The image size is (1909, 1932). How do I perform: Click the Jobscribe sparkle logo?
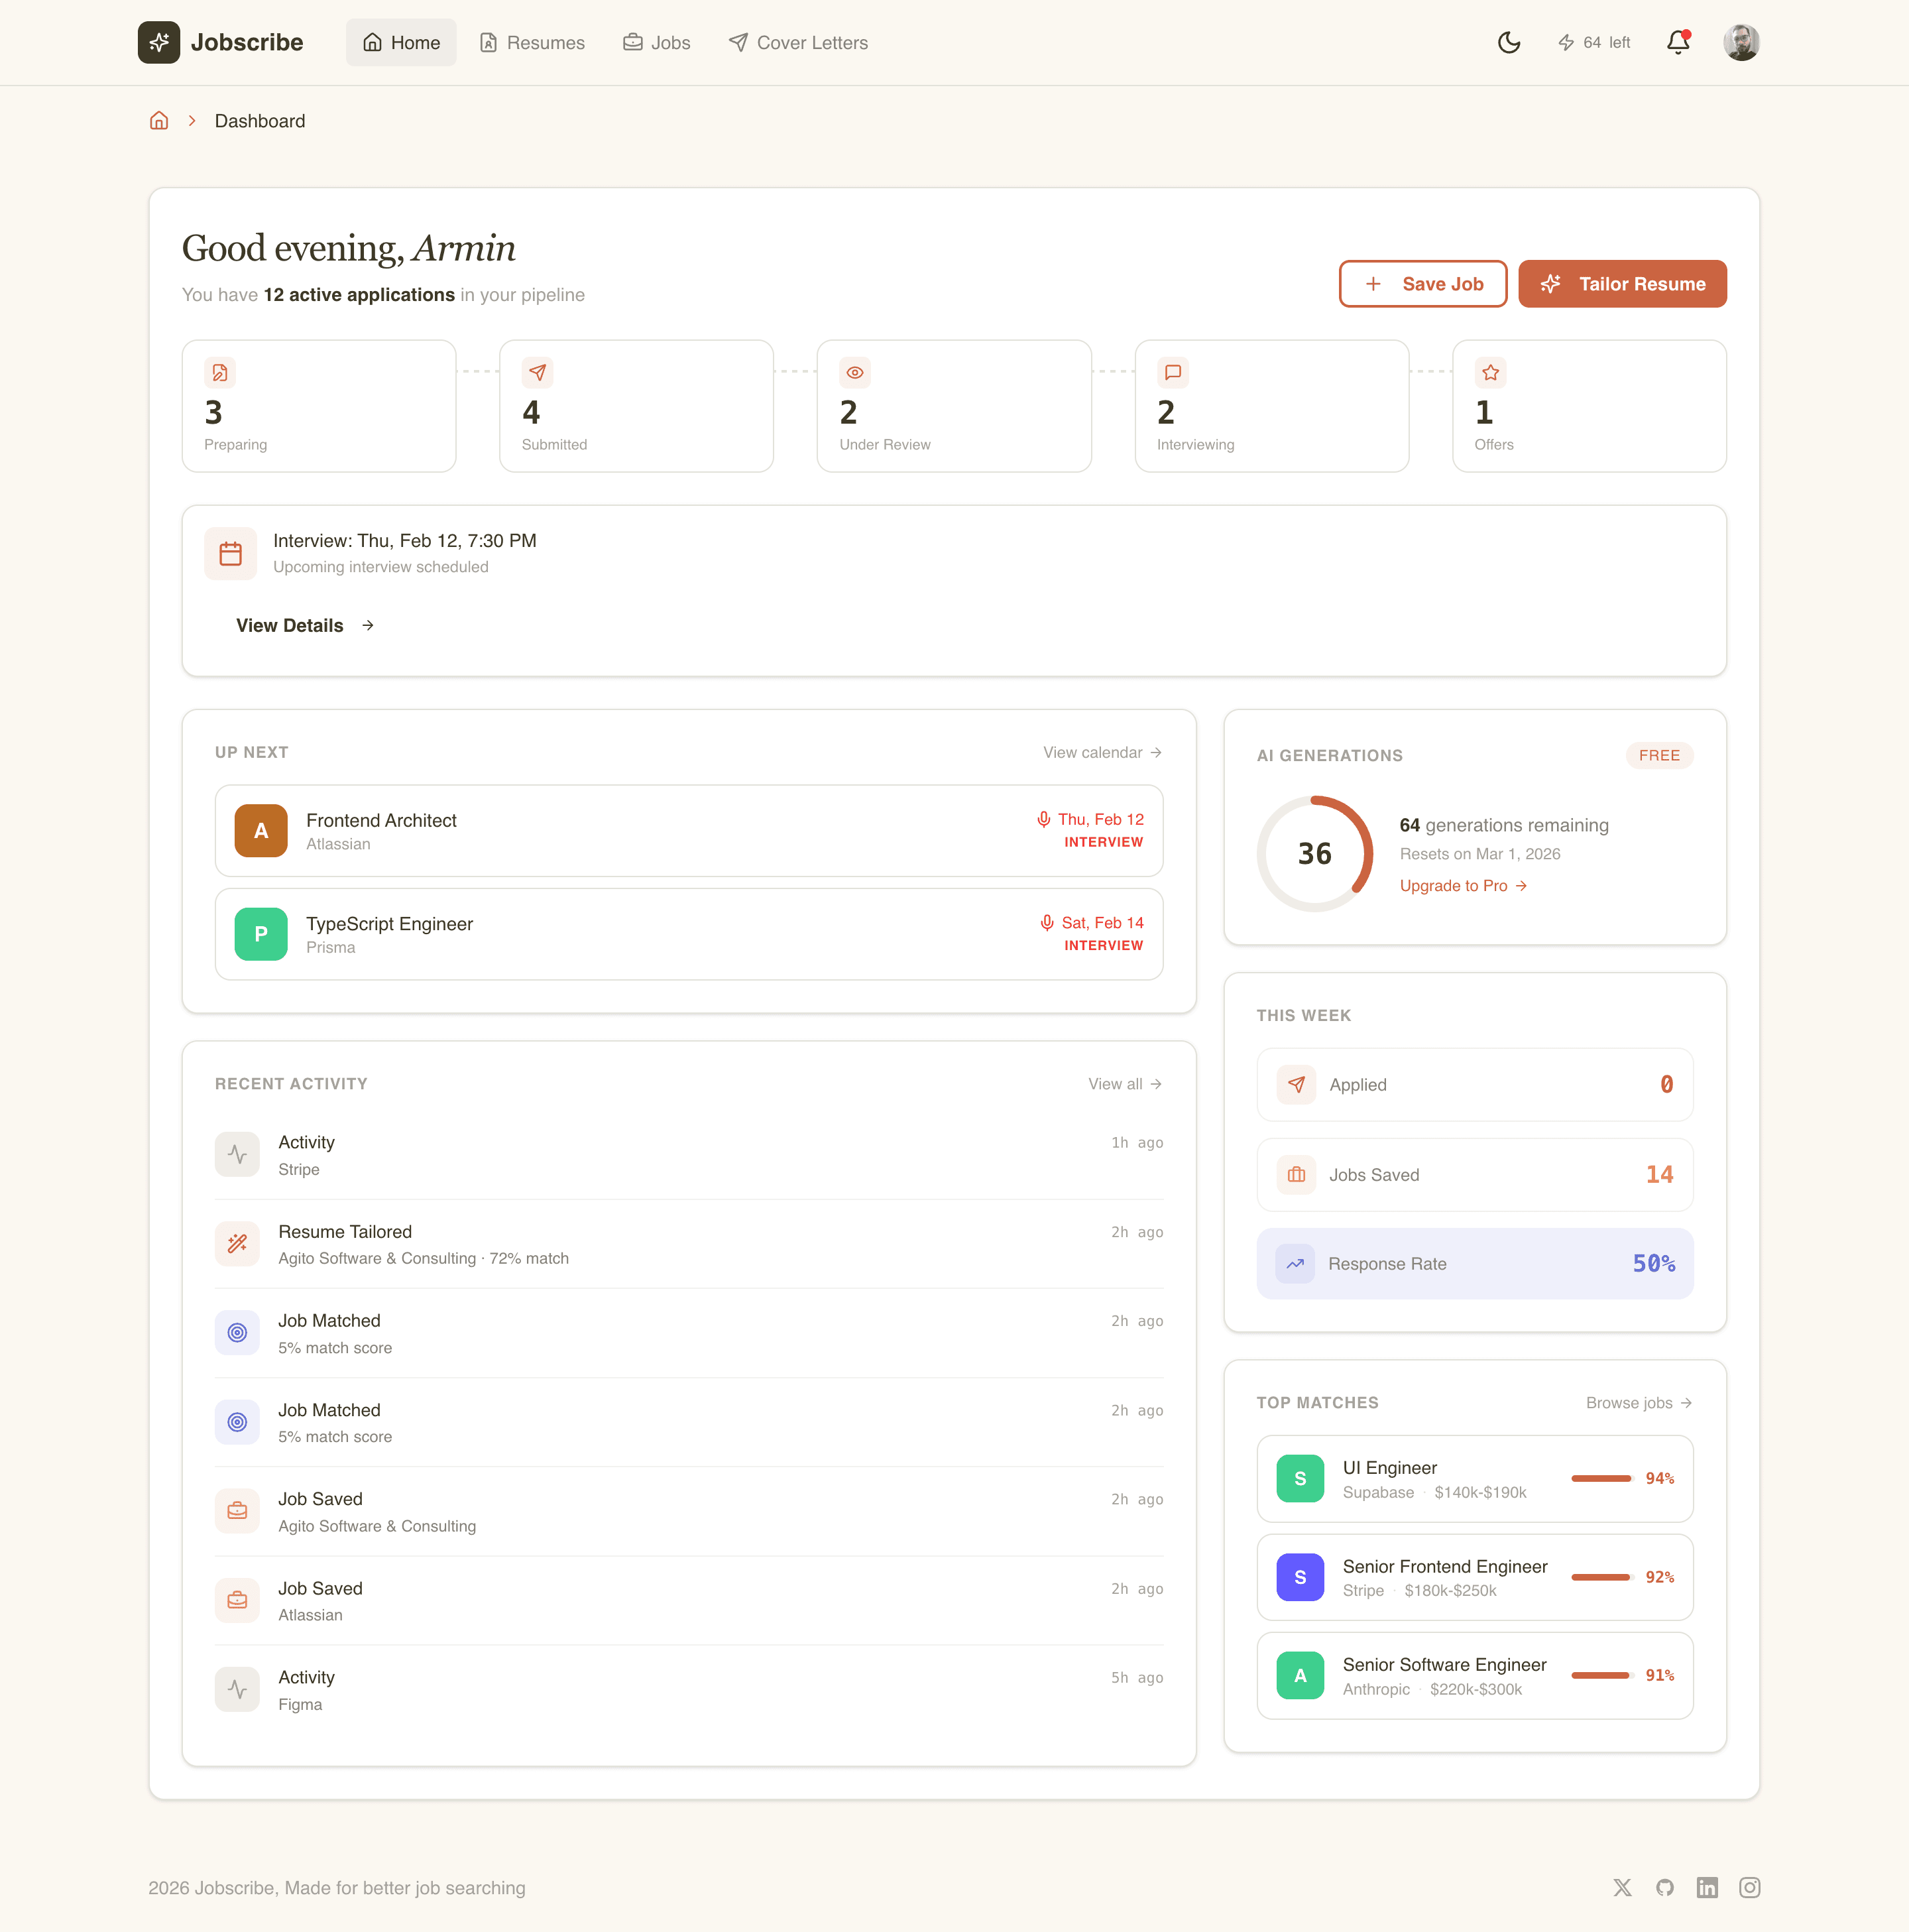159,42
